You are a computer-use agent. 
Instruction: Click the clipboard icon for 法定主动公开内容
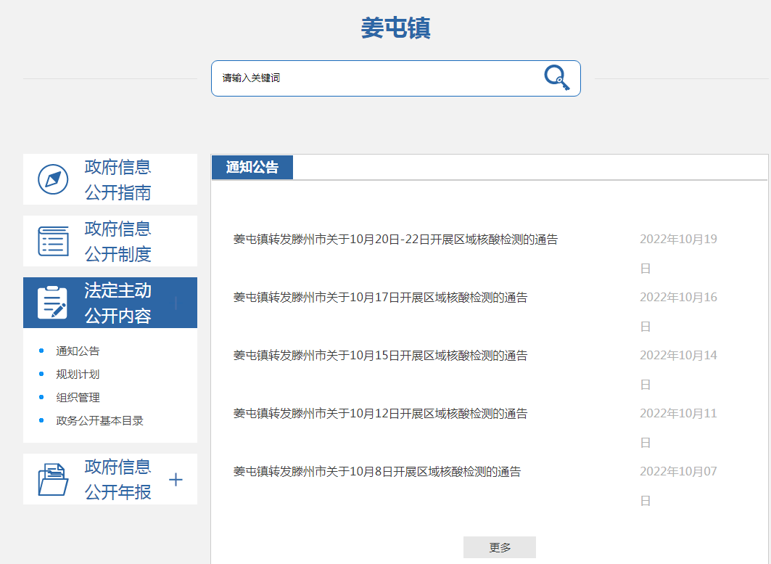tap(52, 303)
